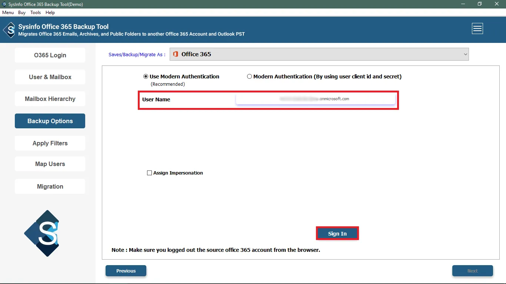Click the note about logging out
Image resolution: width=506 pixels, height=284 pixels.
[216, 250]
